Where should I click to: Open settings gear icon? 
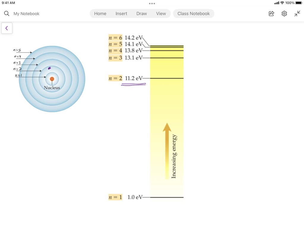(284, 14)
